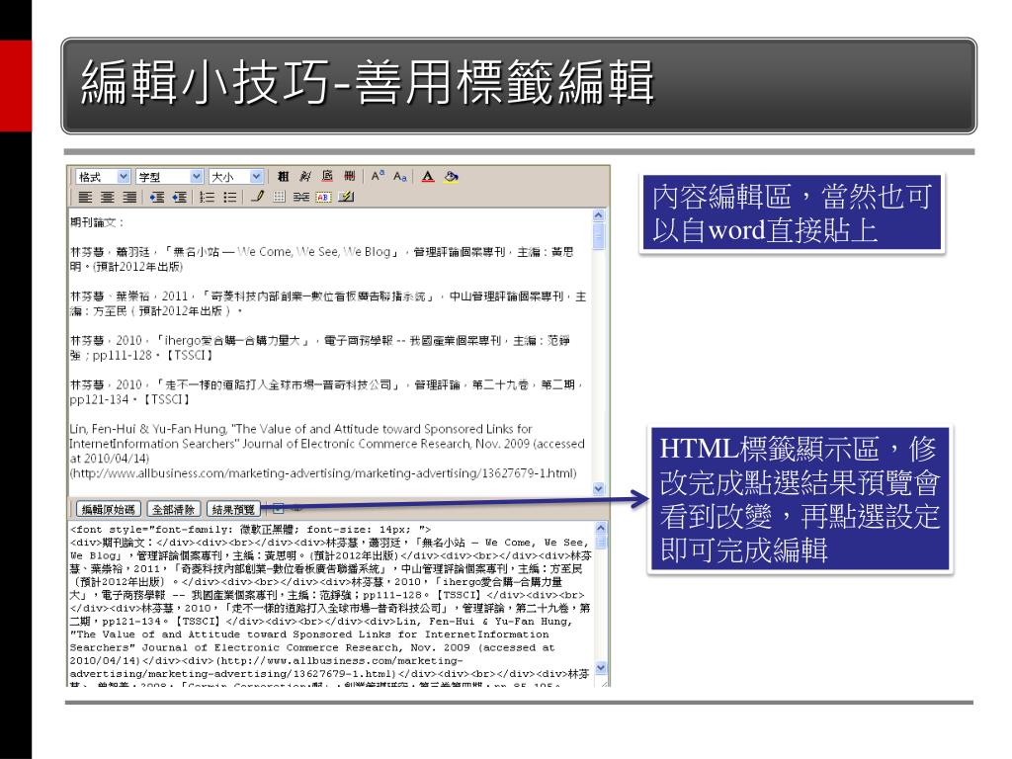Click the line starting 'Lin, Fen-Hui & Yu-Fan Hung'
Screen dimensions: 1012x759
300,429
